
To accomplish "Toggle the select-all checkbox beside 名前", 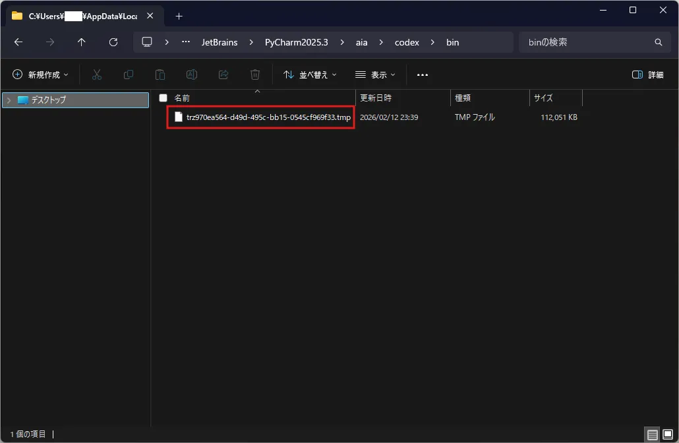I will pos(163,98).
